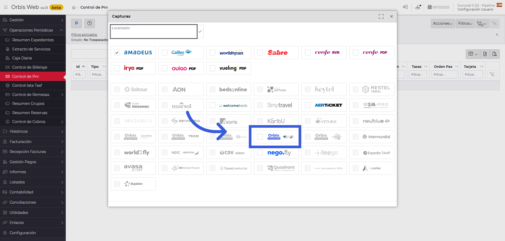Open the saved filters funnel dropdown
Viewport: 505px width, 241px height.
pyautogui.click(x=482, y=24)
